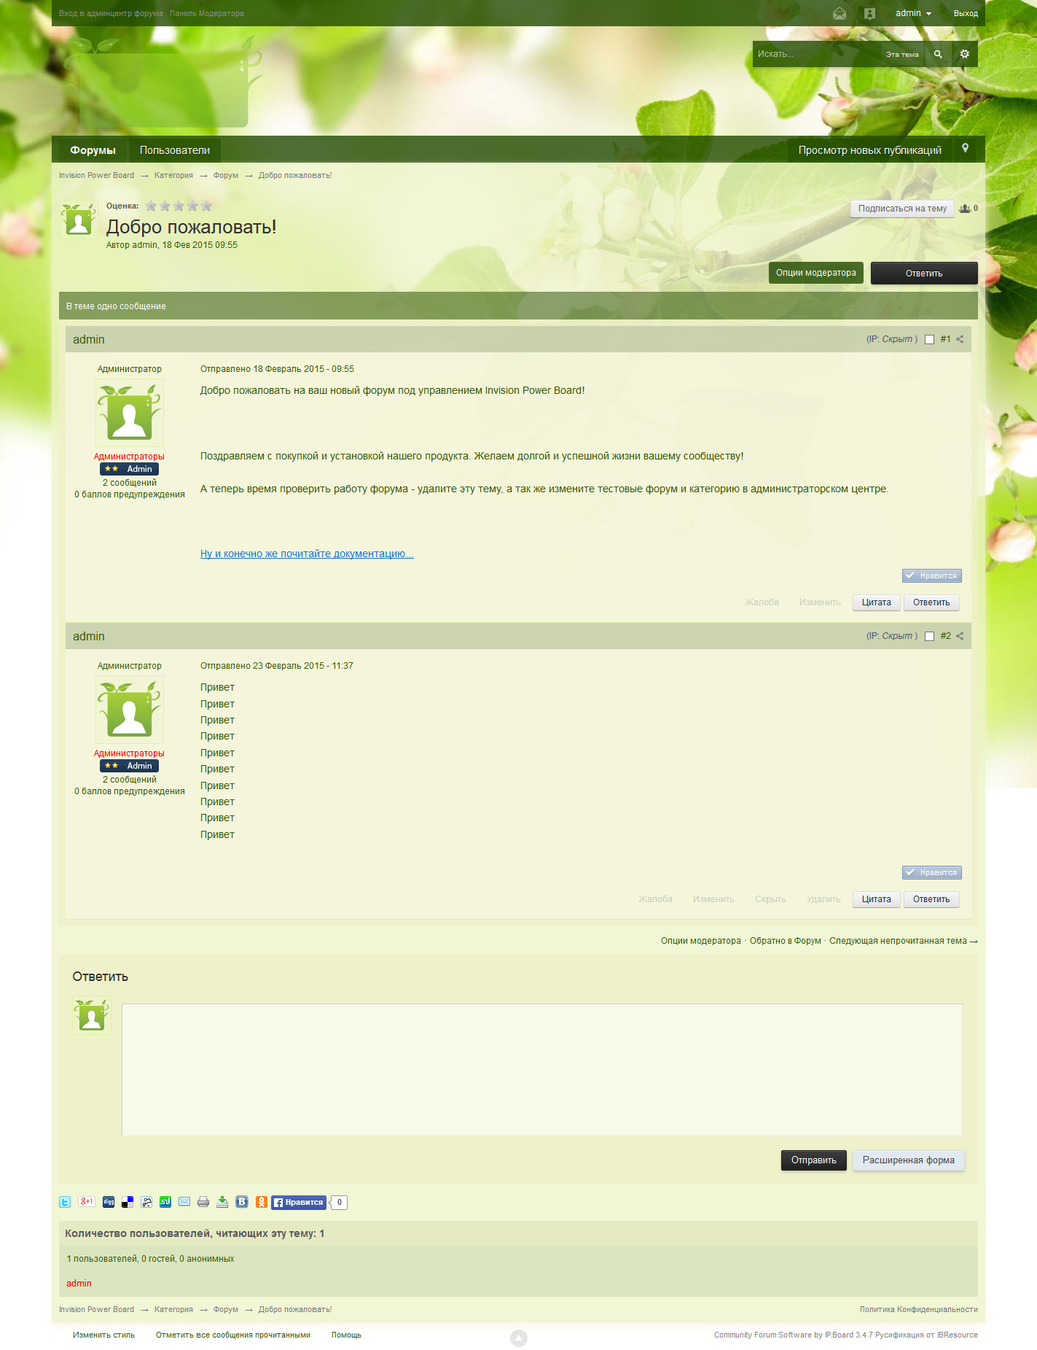Screen dimensions: 1037x1350
Task: Expand the 'Опции модератора' dropdown button
Action: [x=815, y=273]
